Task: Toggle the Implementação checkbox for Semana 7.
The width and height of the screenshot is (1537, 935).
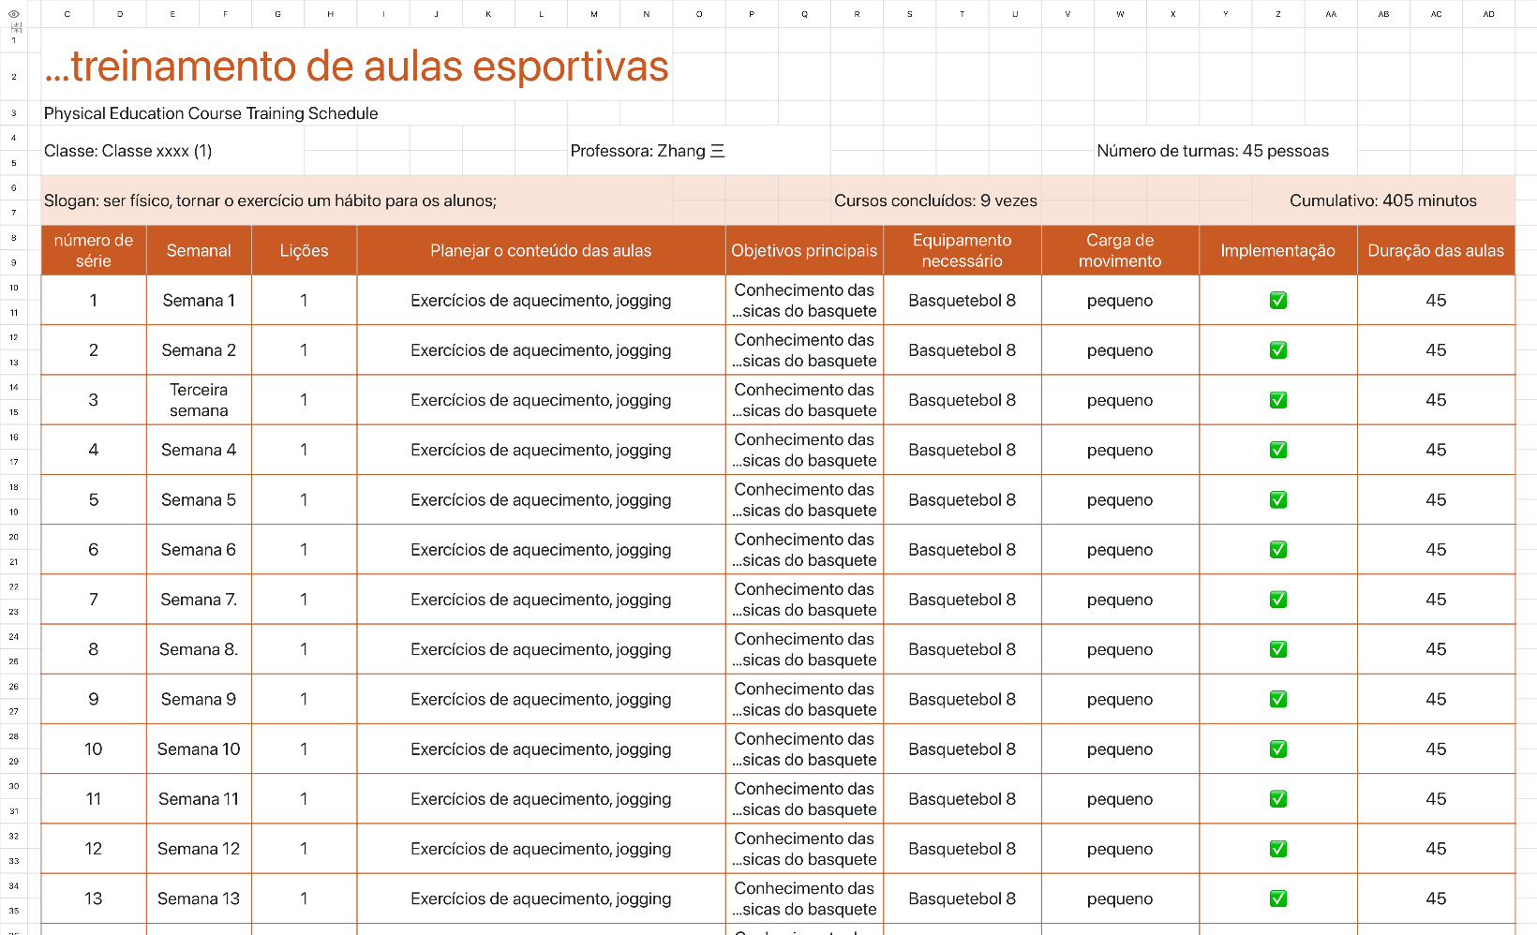Action: click(x=1277, y=600)
